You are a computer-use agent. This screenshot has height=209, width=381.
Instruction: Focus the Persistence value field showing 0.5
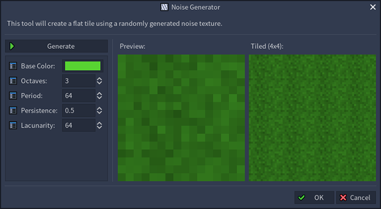pos(79,111)
